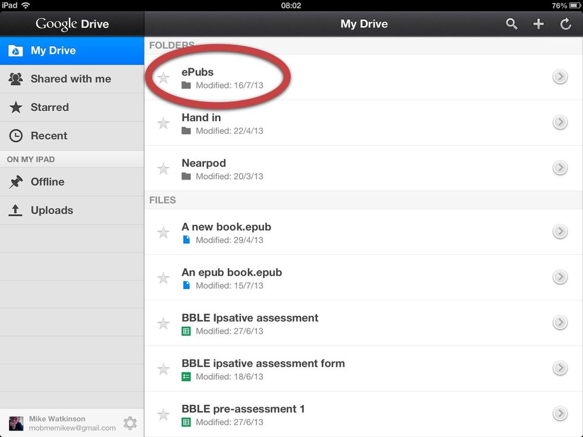Star BBLE ipsative assessment form
Screen dimensions: 583x437
[163, 369]
